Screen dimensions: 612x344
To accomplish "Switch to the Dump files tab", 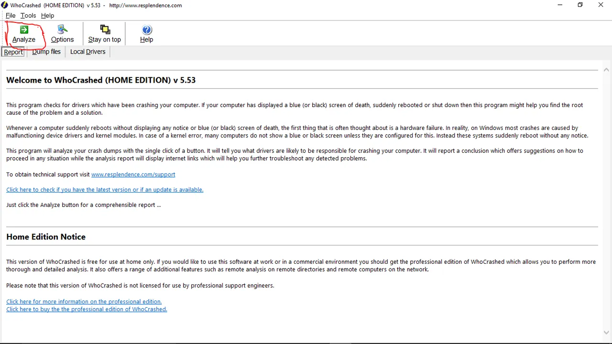I will [x=46, y=52].
